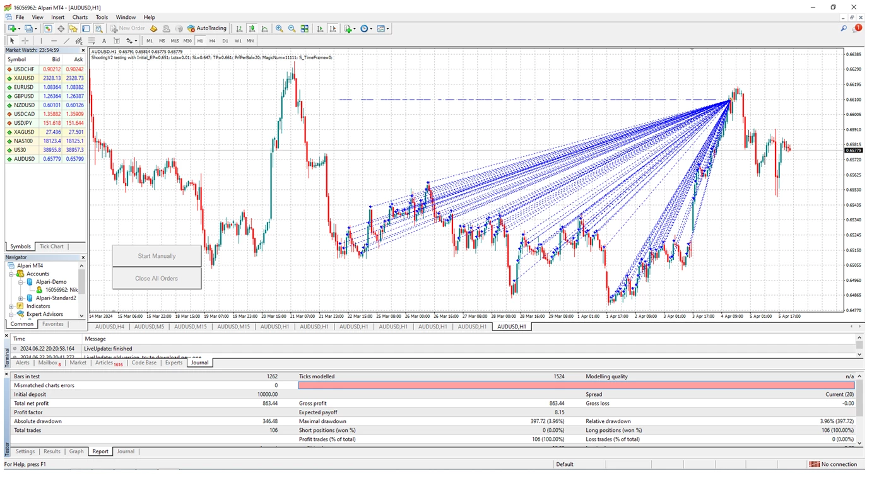Select the Crosshair tool
The height and width of the screenshot is (483, 879).
(x=25, y=41)
